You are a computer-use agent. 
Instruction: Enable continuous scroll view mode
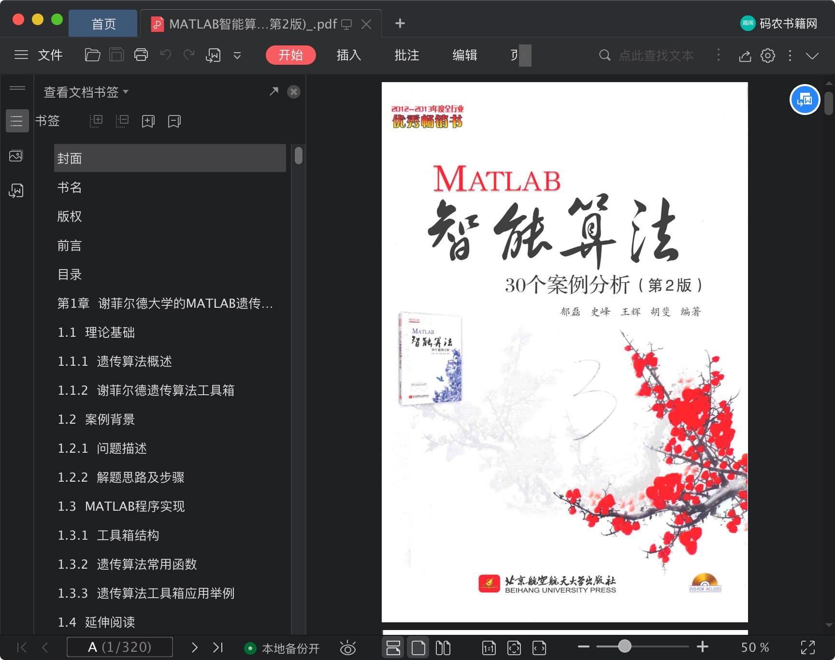(393, 648)
